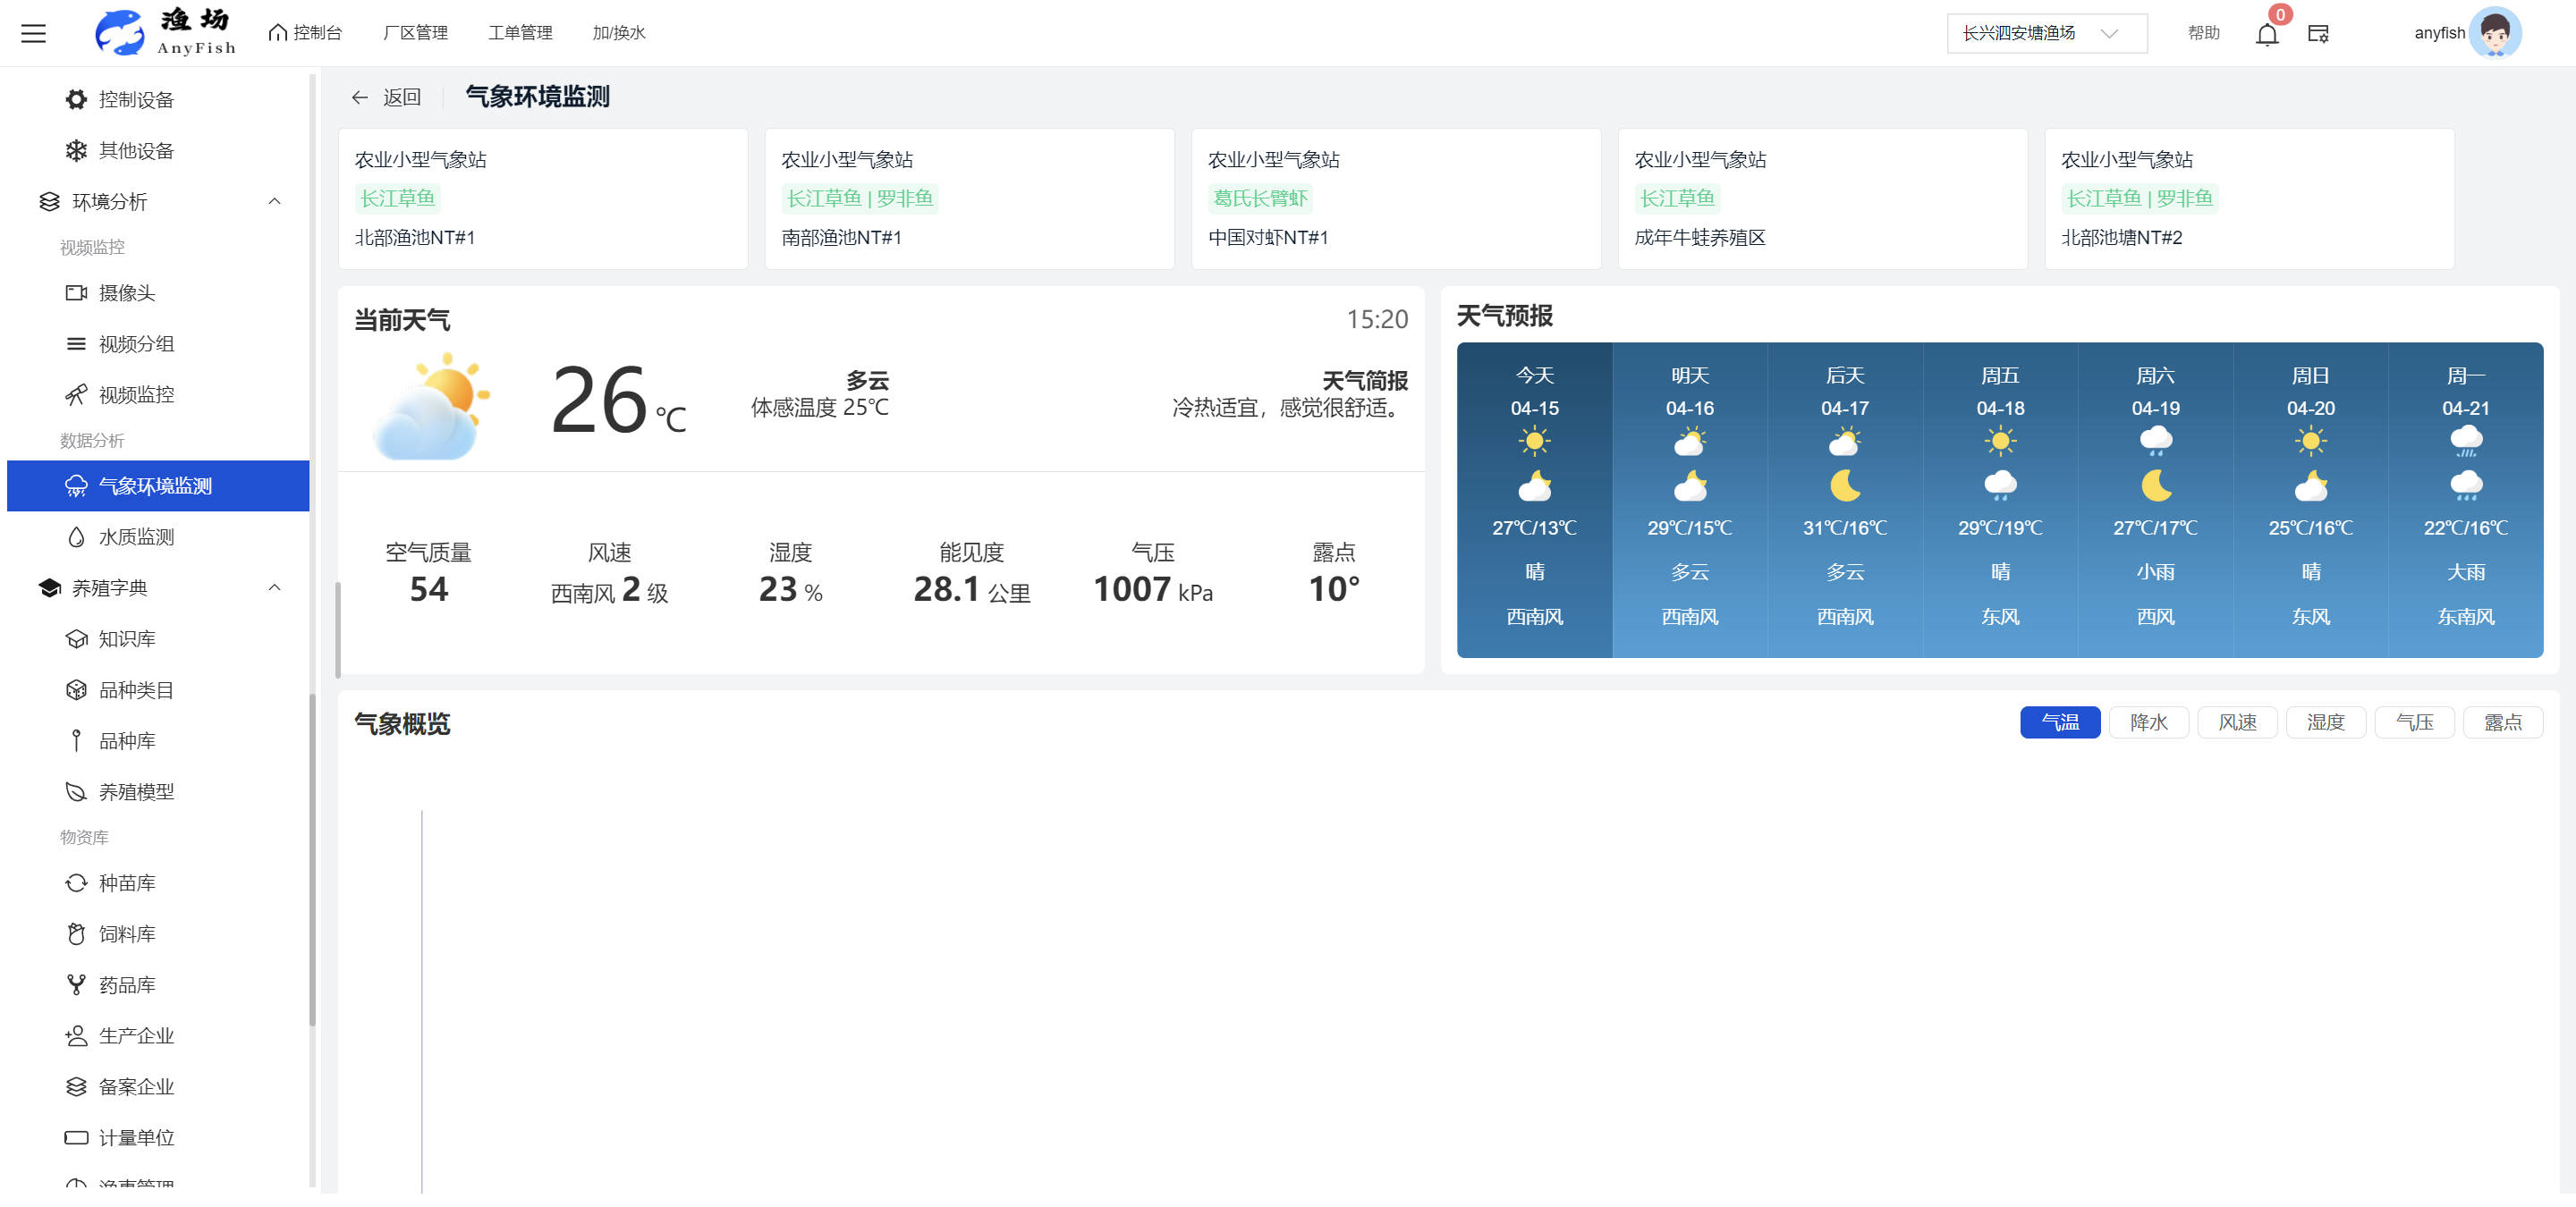Viewport: 2576px width, 1207px height.
Task: Collapse 养殖字典 sidebar section
Action: coord(274,587)
